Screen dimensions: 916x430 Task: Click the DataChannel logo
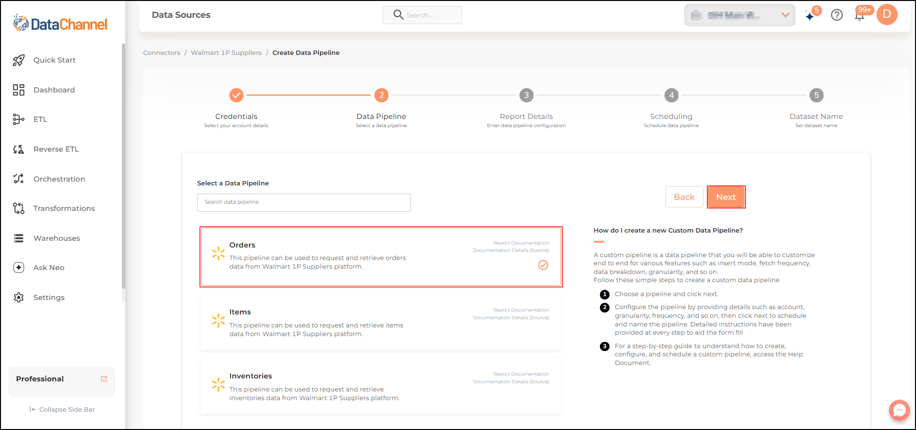tap(60, 23)
